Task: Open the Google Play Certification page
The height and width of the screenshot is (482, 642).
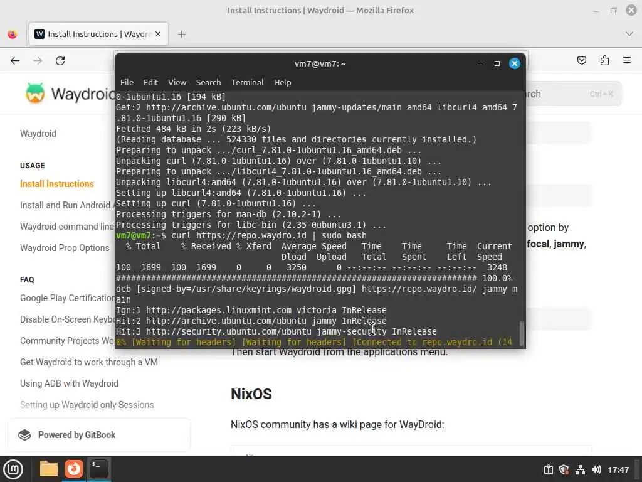Action: click(x=68, y=298)
